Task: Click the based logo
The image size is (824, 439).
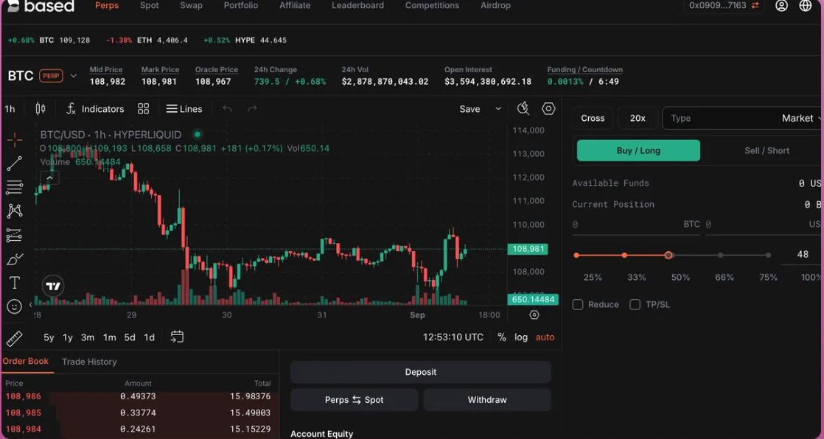Action: coord(41,6)
